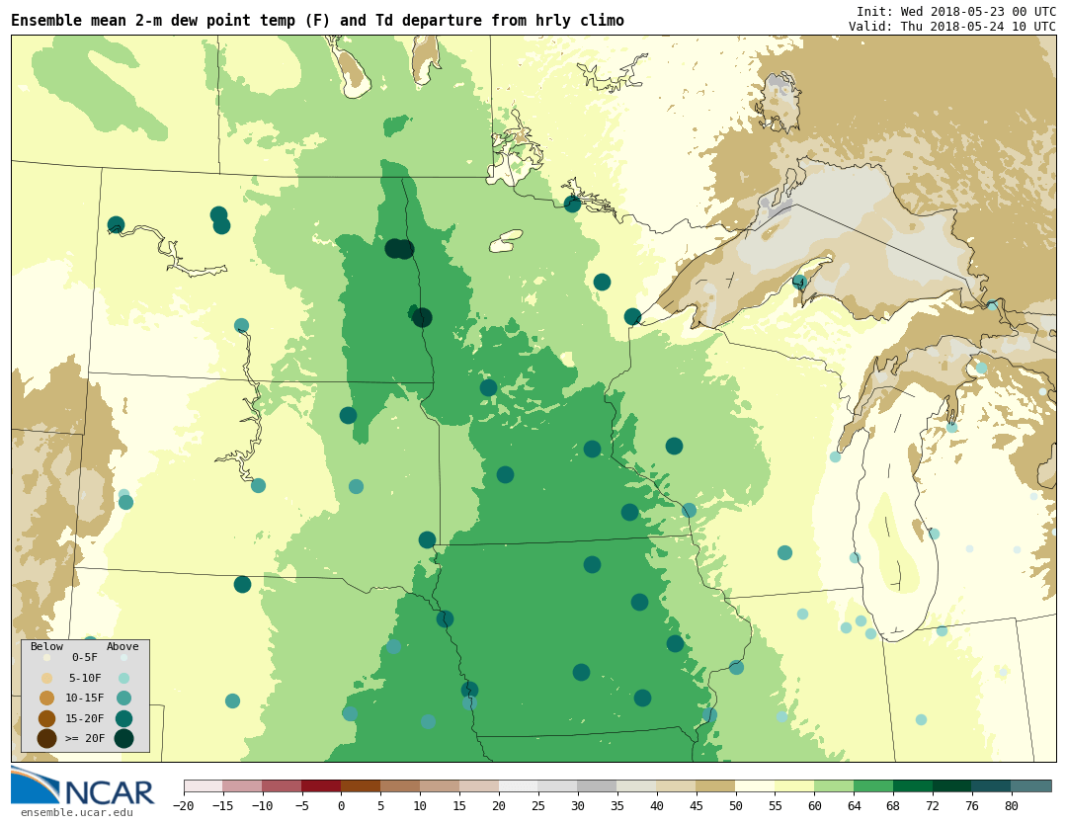The image size is (1067, 824).
Task: Pick the colorbar swatch between -10 and -5
Action: tap(282, 786)
